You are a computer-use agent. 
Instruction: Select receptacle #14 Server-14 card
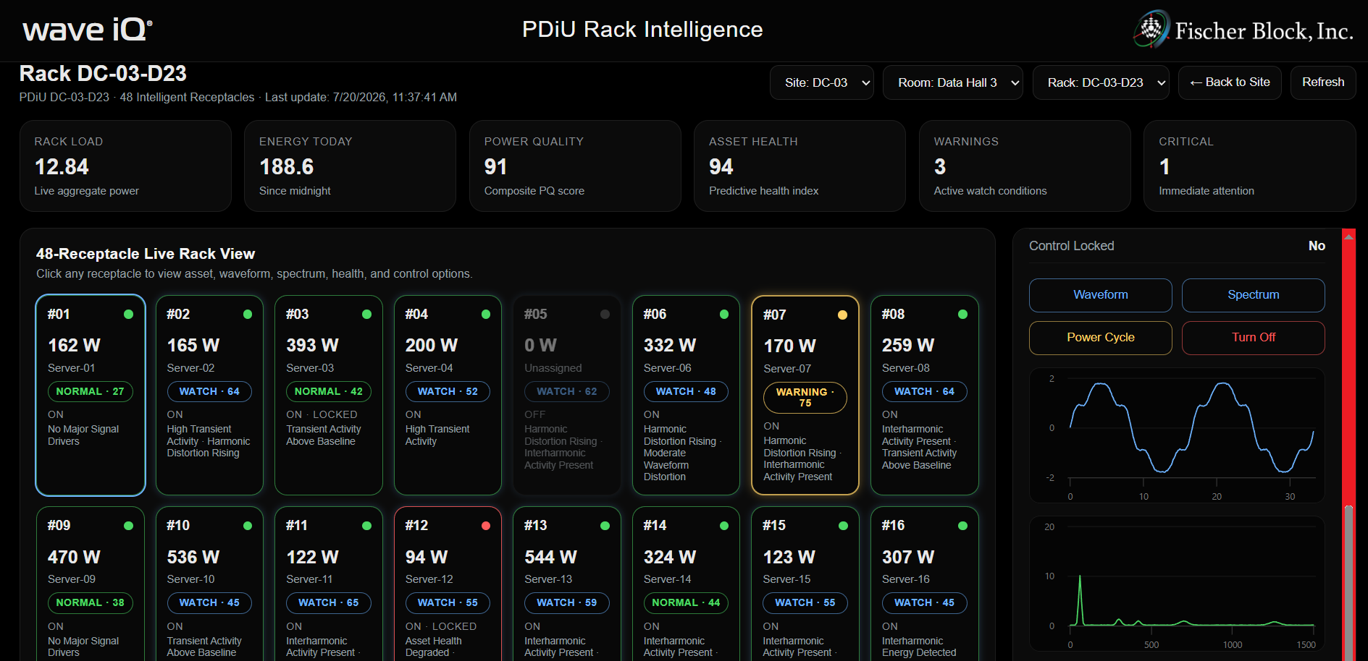686,584
